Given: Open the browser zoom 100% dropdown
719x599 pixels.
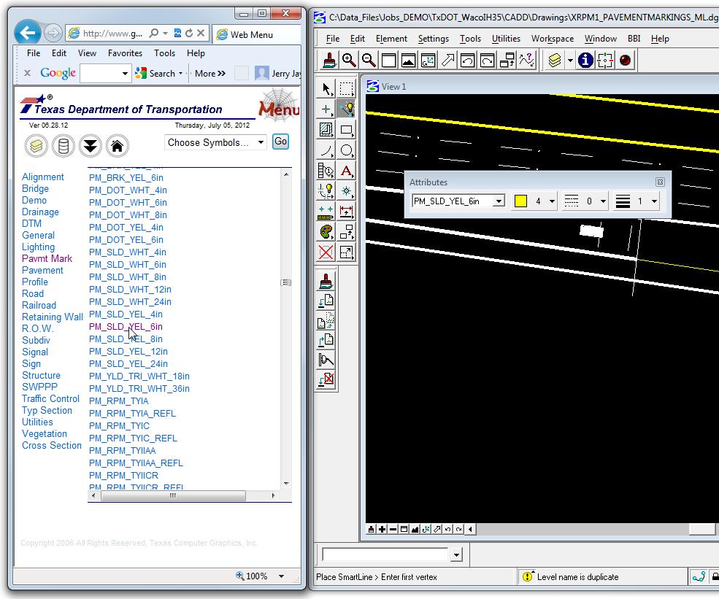Looking at the screenshot, I should pyautogui.click(x=282, y=576).
